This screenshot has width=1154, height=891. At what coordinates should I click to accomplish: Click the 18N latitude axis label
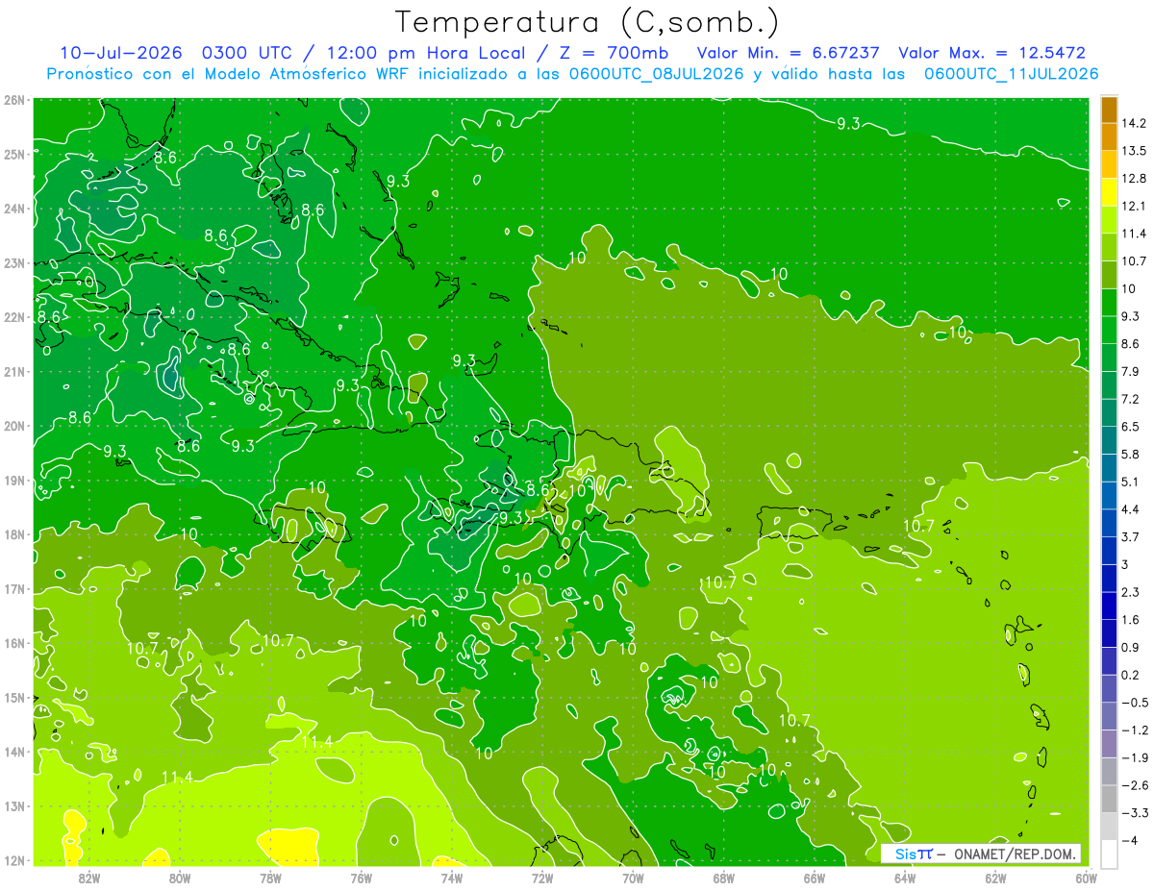click(13, 534)
